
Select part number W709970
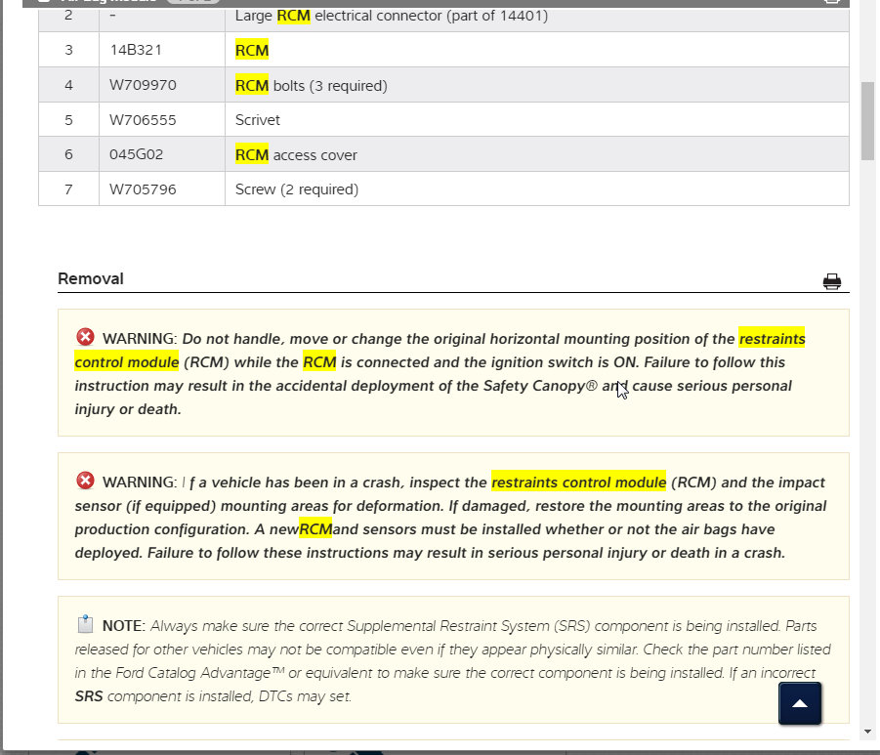[x=144, y=85]
